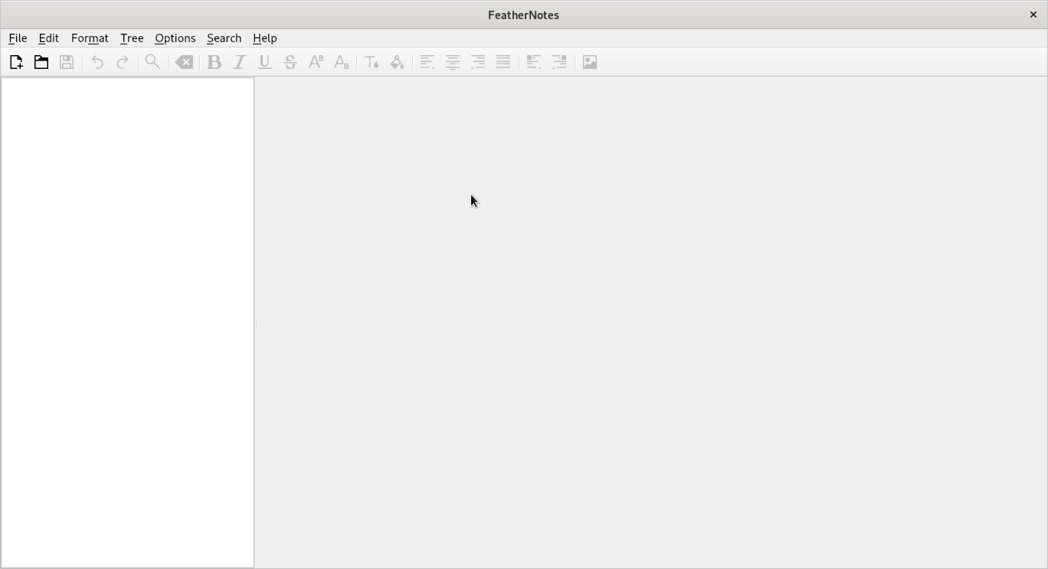Toggle italic text formatting
Viewport: 1048px width, 569px height.
coord(240,62)
